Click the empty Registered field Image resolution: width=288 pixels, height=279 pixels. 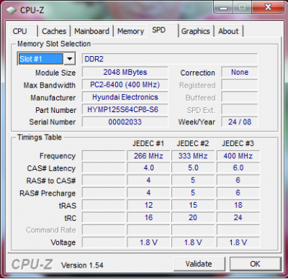(x=239, y=85)
